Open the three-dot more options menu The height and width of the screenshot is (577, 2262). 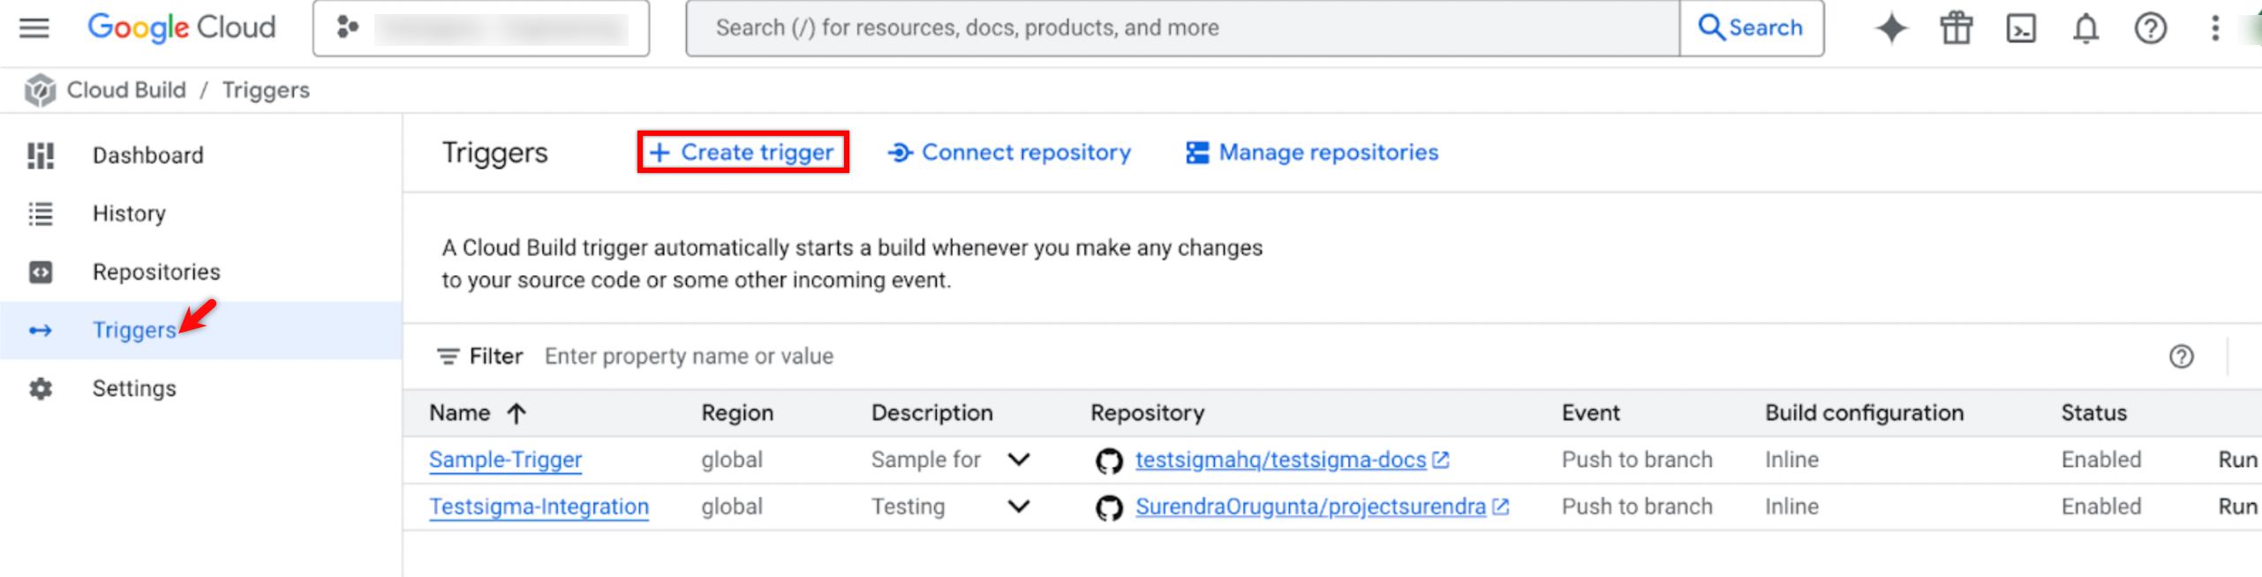[x=2213, y=28]
